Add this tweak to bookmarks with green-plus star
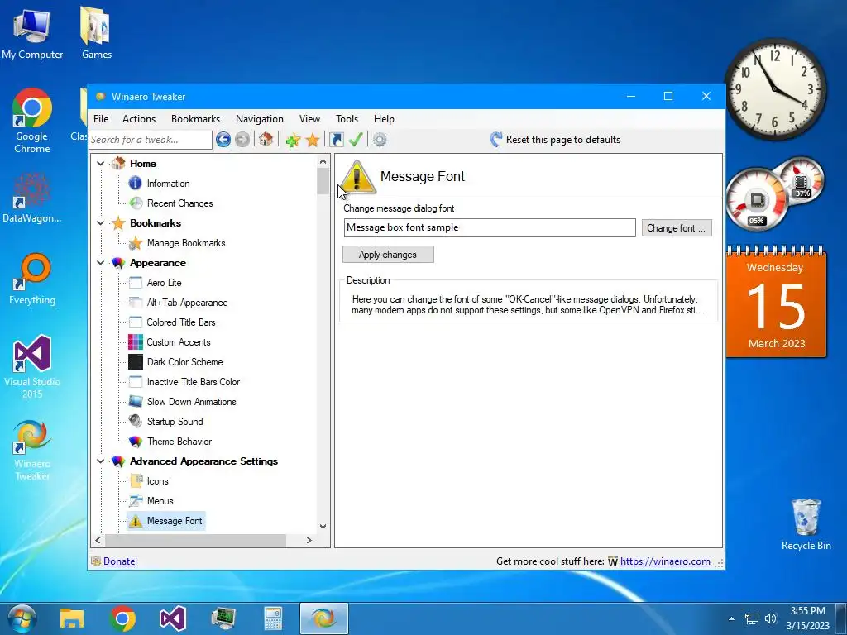Screen dimensions: 847x635 [x=293, y=140]
